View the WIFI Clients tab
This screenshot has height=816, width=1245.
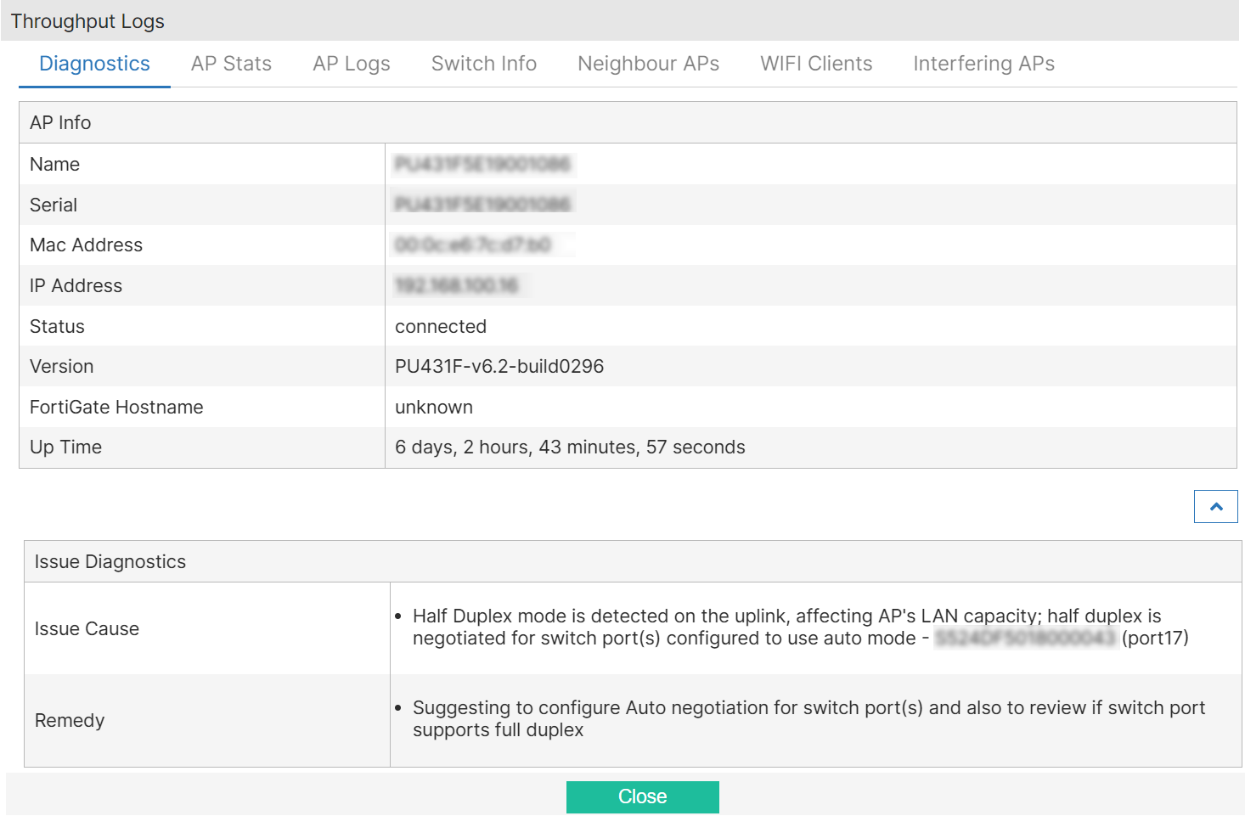(x=815, y=64)
